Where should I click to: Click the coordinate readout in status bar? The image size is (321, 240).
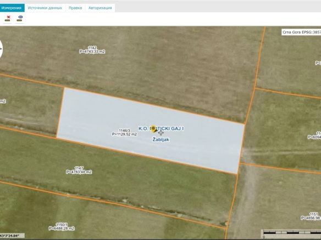[x=12, y=236]
